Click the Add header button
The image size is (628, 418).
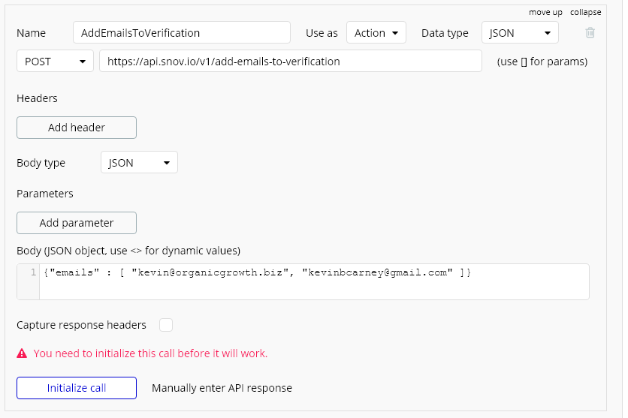[x=77, y=128]
